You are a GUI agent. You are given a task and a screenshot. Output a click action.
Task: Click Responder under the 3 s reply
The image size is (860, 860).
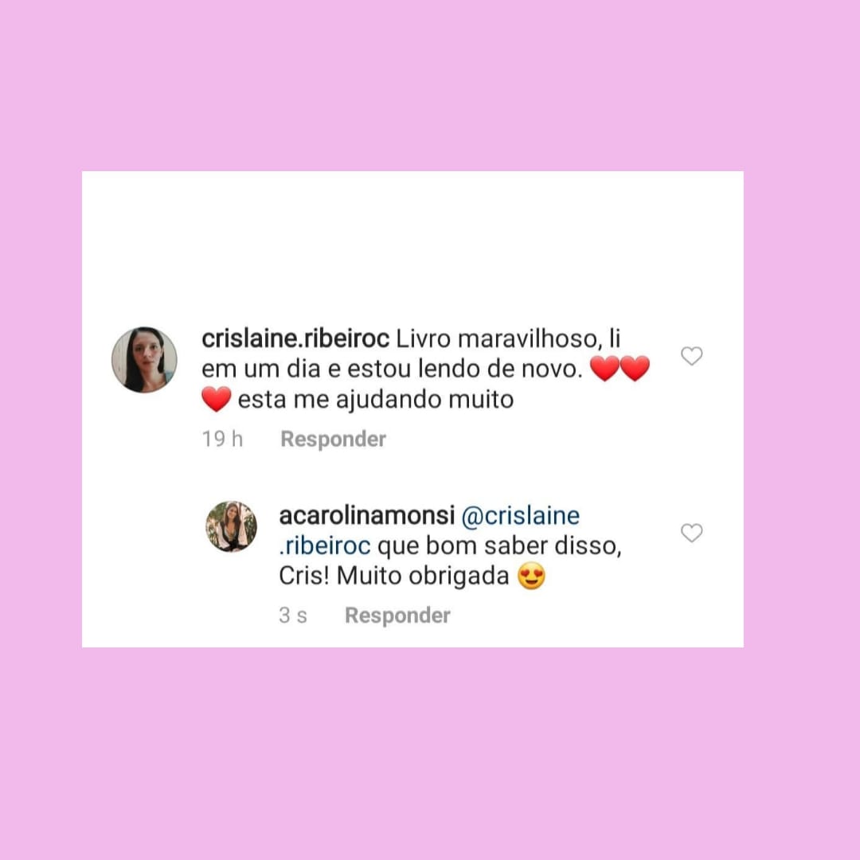tap(397, 616)
